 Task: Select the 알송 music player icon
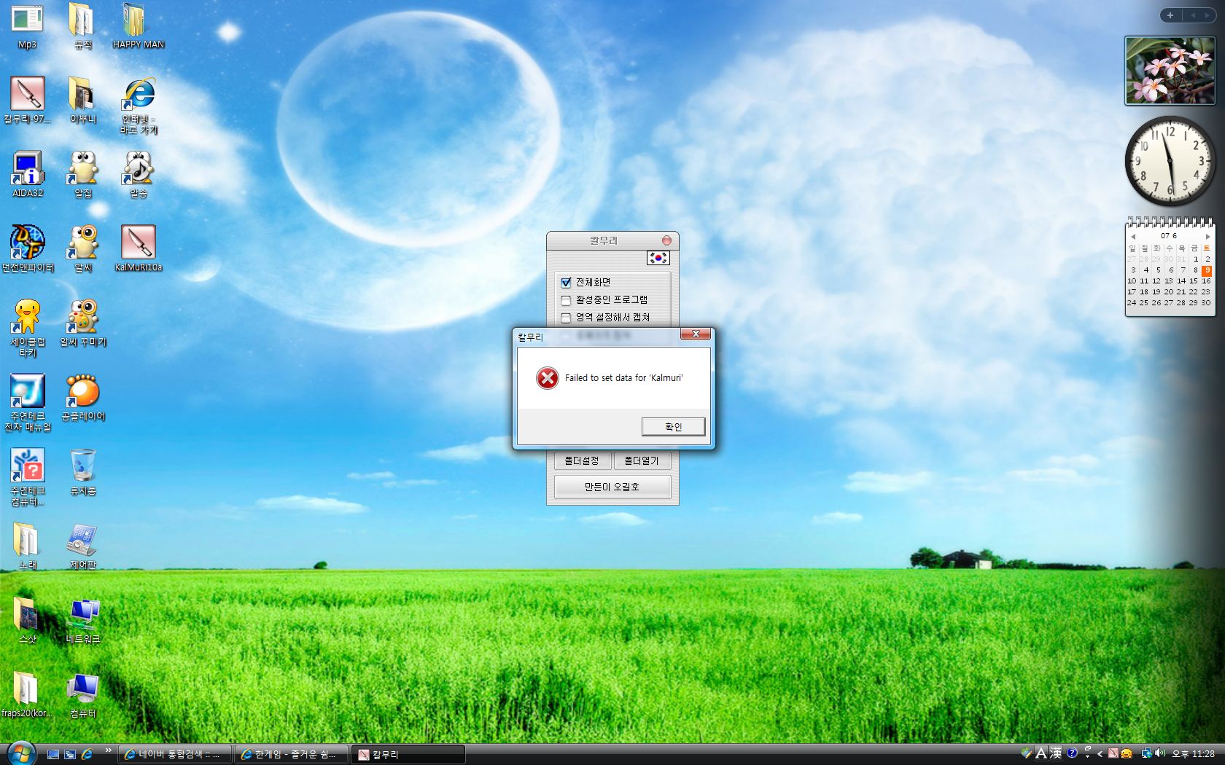138,169
